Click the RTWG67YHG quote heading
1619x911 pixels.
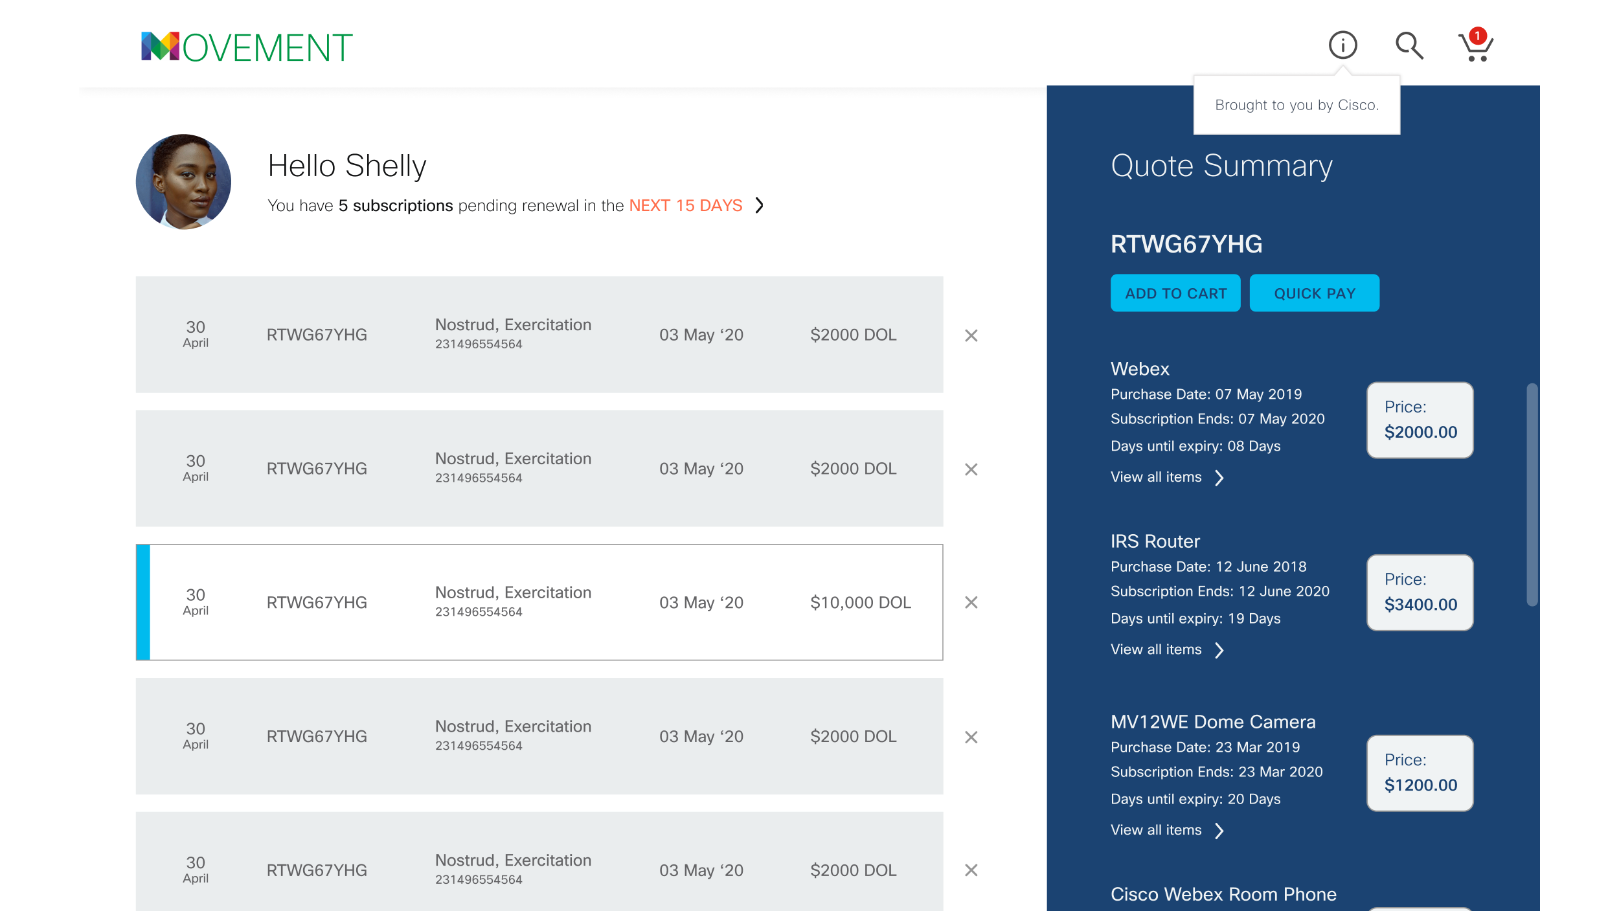coord(1186,244)
